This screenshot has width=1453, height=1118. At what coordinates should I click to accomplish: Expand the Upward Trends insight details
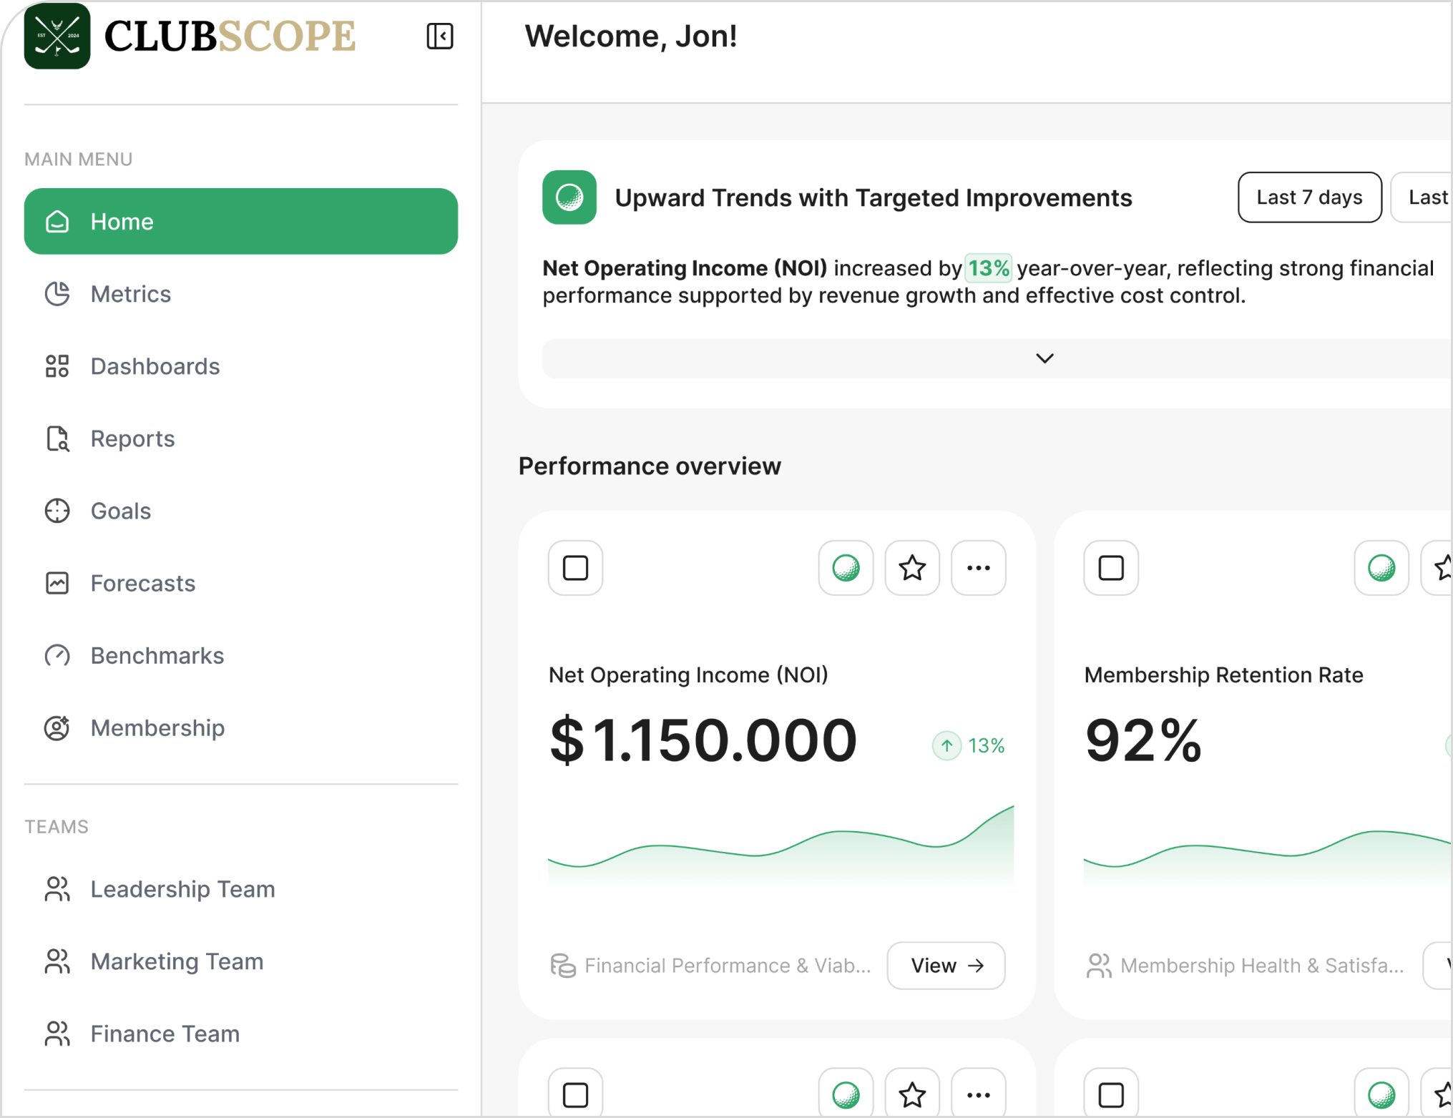(1045, 358)
